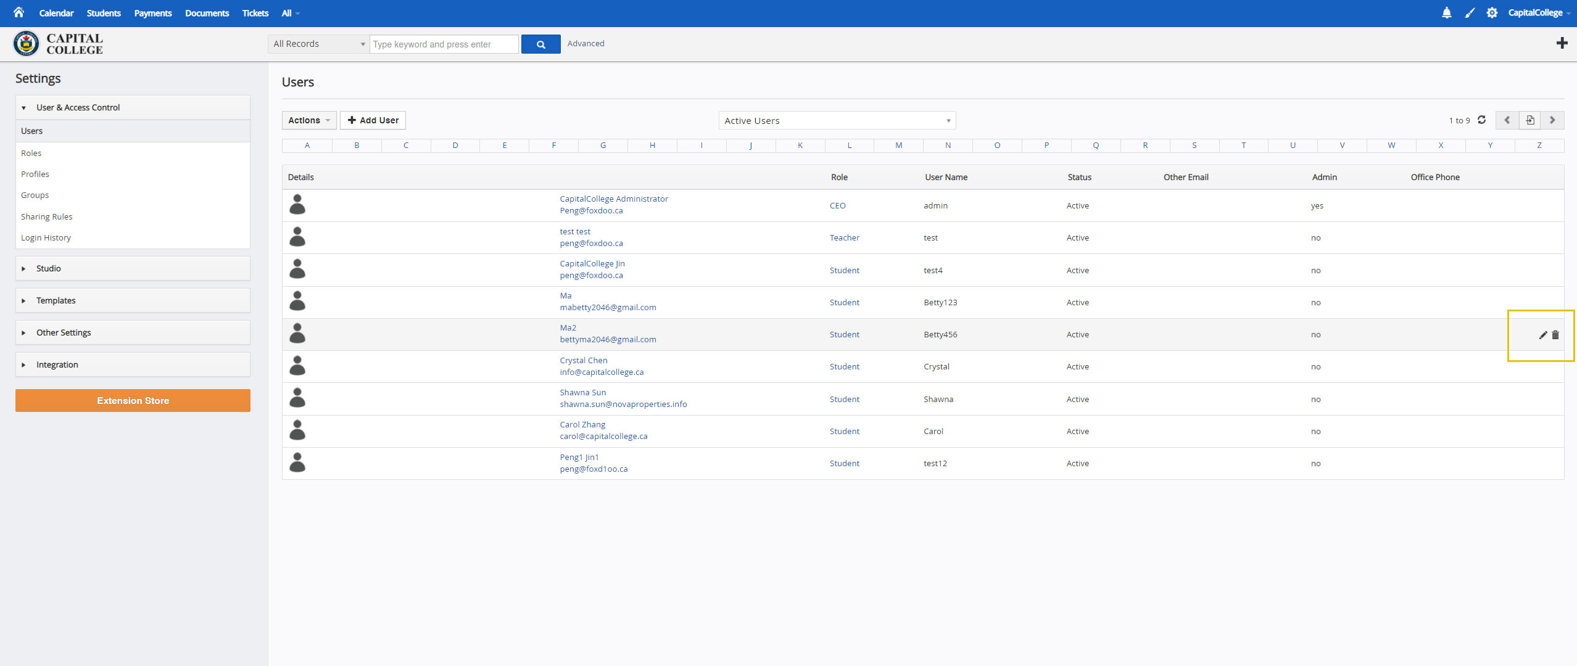Open the Students menu
The width and height of the screenshot is (1577, 666).
pos(104,13)
